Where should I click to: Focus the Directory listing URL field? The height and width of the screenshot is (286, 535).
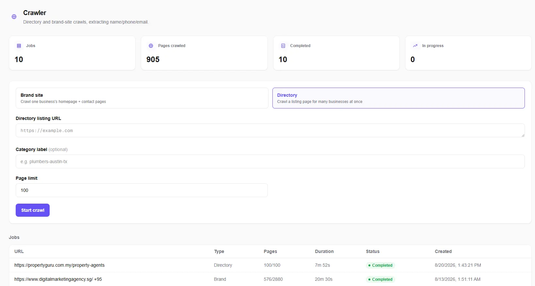270,130
